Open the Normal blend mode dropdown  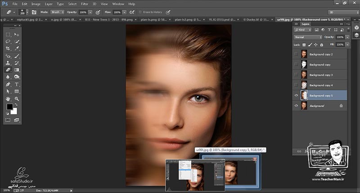coord(308,37)
